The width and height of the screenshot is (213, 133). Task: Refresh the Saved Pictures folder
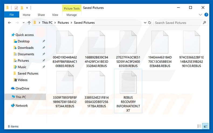150,23
